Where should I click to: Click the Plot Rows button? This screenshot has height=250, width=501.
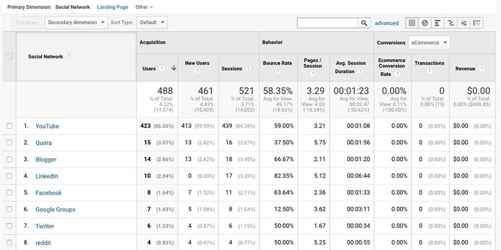click(x=27, y=23)
